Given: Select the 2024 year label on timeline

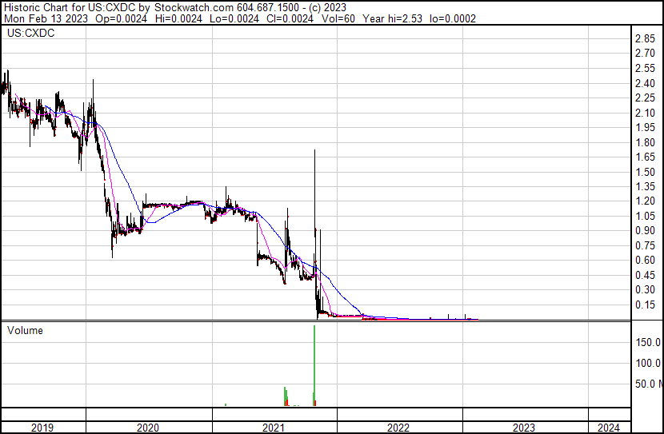Looking at the screenshot, I should [609, 428].
